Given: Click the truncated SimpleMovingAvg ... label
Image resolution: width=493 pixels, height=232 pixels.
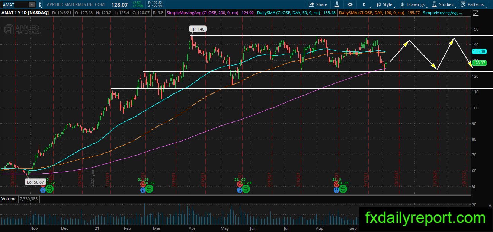Looking at the screenshot, I should tap(443, 13).
